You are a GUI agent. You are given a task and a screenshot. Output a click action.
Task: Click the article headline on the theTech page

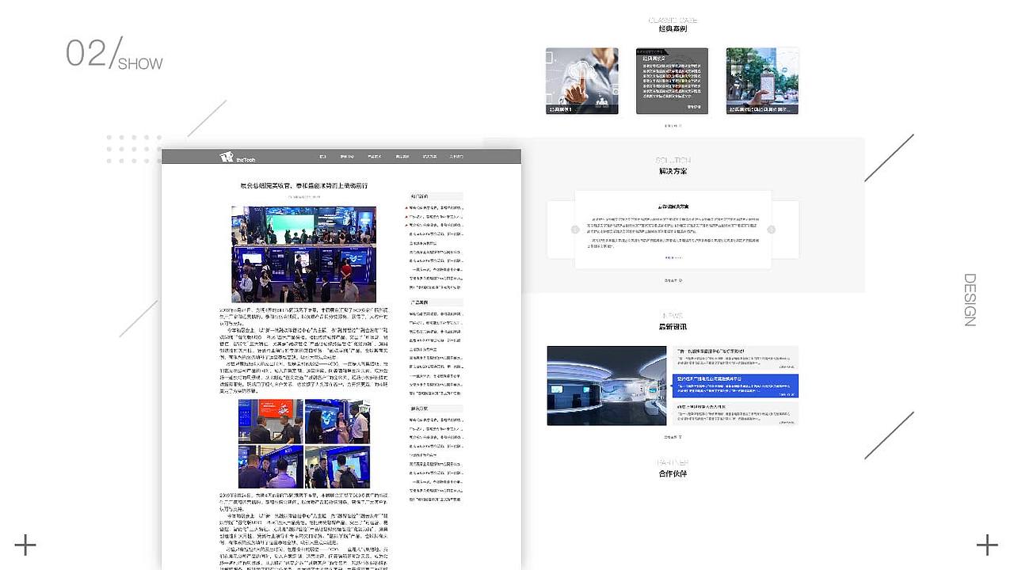click(x=304, y=185)
